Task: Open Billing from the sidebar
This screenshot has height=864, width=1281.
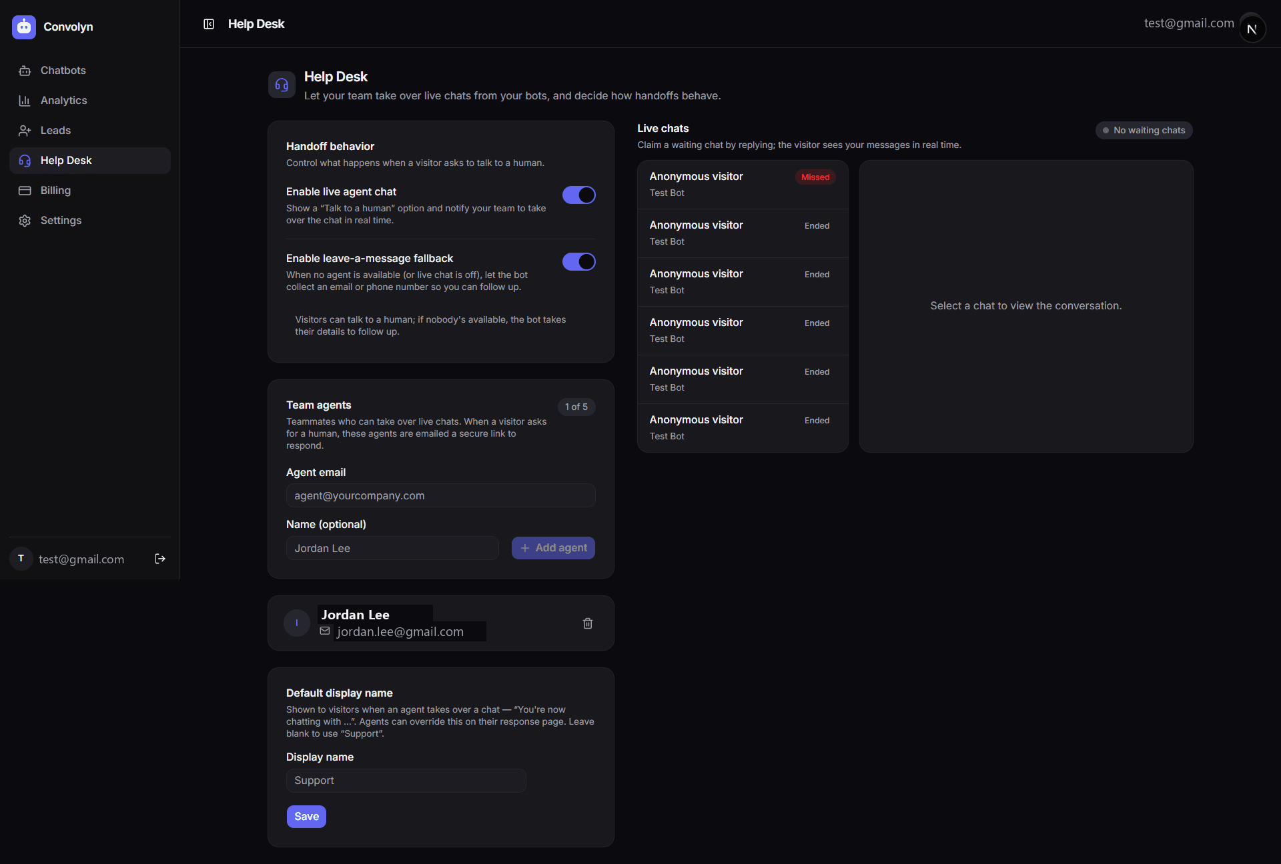Action: point(89,191)
